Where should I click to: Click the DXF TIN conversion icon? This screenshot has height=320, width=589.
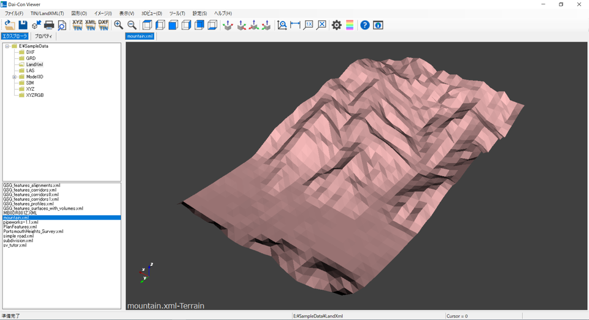click(103, 25)
